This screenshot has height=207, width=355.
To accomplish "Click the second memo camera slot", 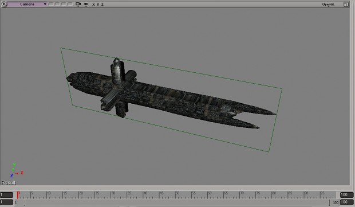I will coord(57,4).
